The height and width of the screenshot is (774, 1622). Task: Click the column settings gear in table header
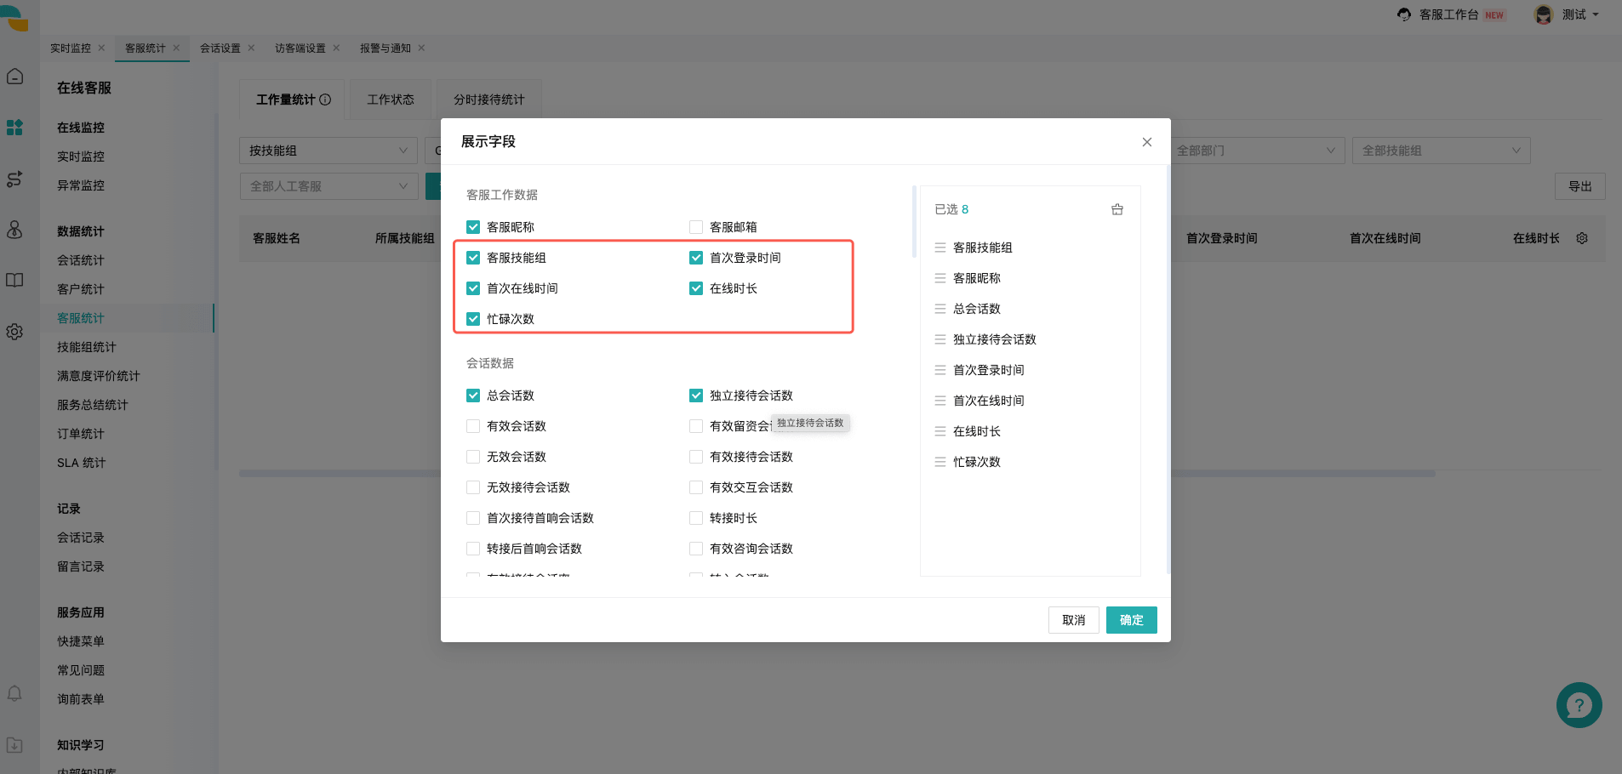(x=1582, y=238)
